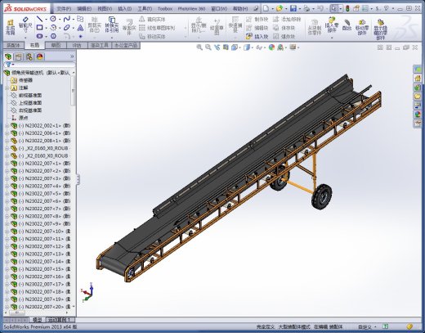Click the feature tree vertical scrollbar
This screenshot has height=333, width=425.
pyautogui.click(x=73, y=91)
